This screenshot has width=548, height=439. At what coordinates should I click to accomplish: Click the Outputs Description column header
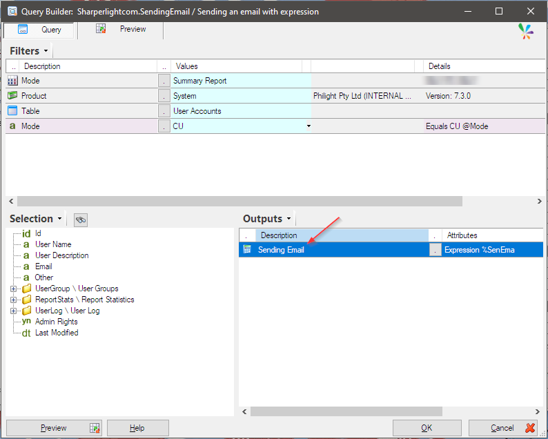coord(342,235)
